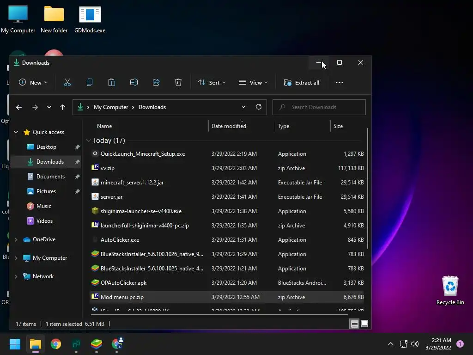
Task: Expand the OneDrive tree node
Action: (x=16, y=239)
